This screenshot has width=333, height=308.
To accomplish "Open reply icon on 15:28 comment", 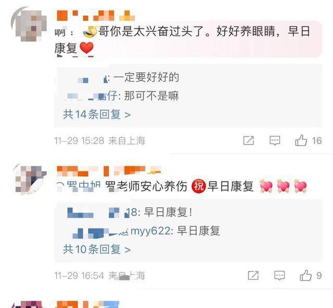I will pyautogui.click(x=275, y=140).
